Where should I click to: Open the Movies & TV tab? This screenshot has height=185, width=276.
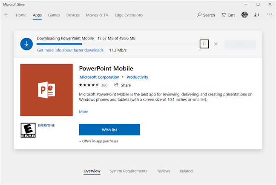click(97, 15)
